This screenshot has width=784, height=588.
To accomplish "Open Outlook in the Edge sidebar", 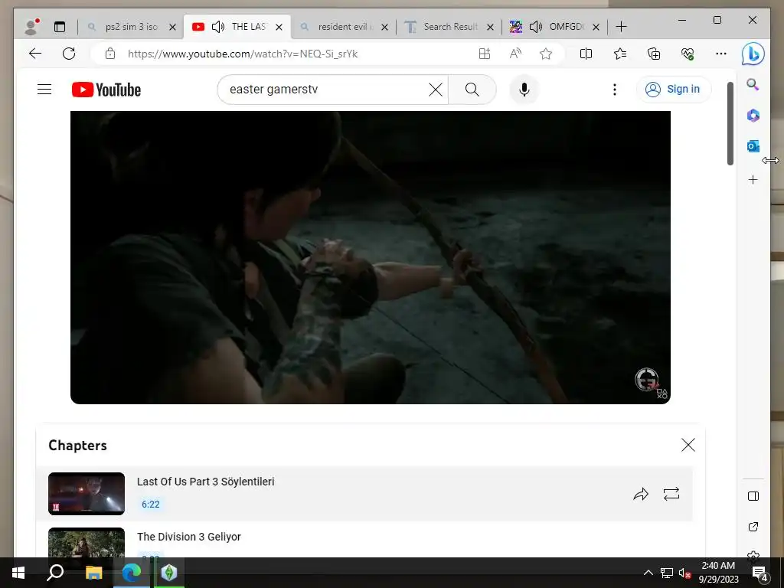I will 753,146.
